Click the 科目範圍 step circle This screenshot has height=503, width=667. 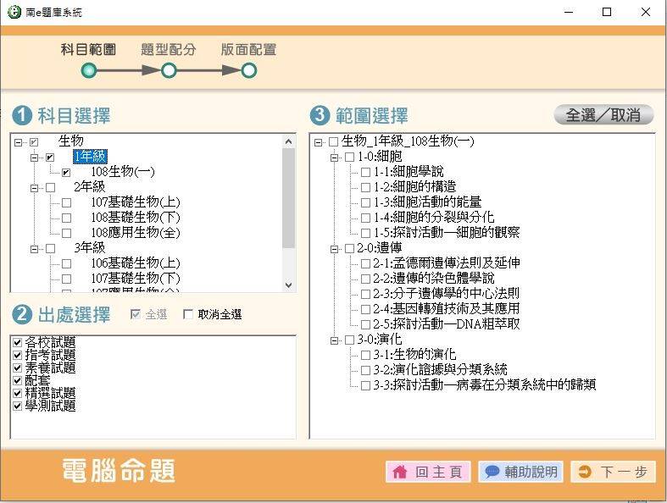[x=88, y=70]
